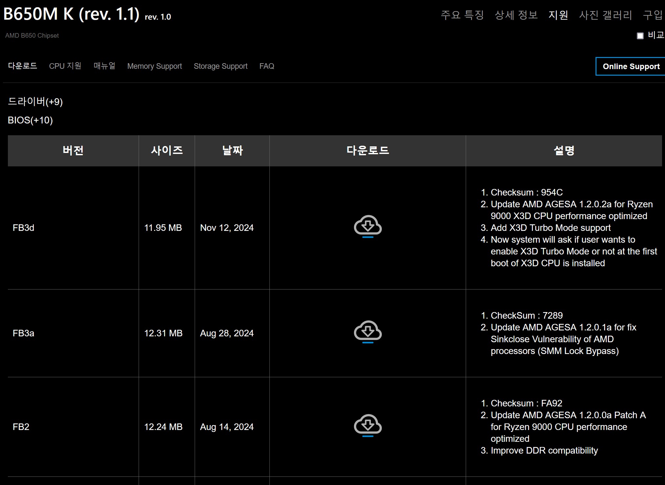This screenshot has height=485, width=665.
Task: Open 사진 갤러리 navigation link
Action: point(605,15)
